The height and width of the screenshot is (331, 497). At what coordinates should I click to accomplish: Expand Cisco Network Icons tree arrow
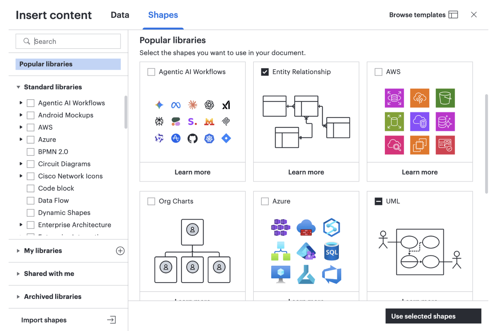21,176
